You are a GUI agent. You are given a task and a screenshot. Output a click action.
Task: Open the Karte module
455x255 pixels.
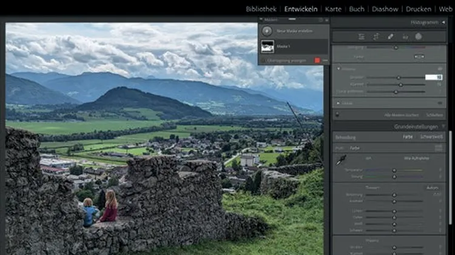(333, 9)
